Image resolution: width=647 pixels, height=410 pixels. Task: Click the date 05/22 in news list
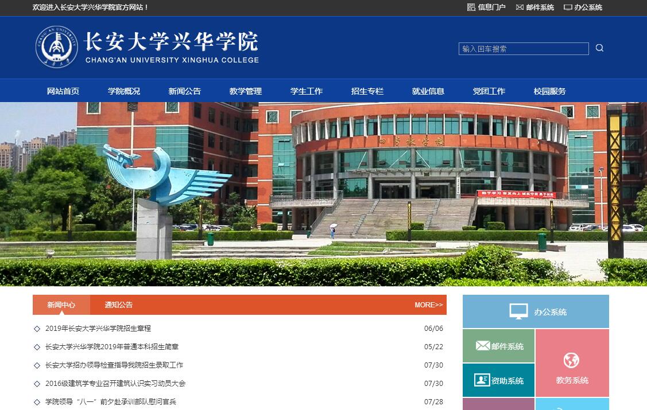(433, 347)
